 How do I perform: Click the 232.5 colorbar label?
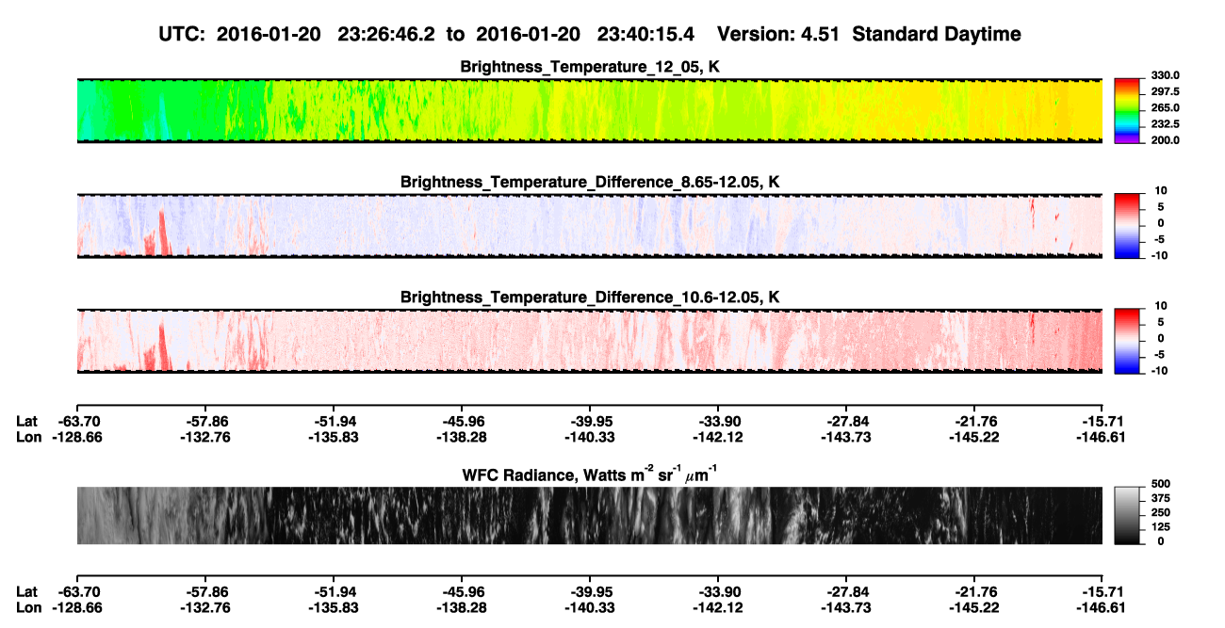coord(1163,124)
